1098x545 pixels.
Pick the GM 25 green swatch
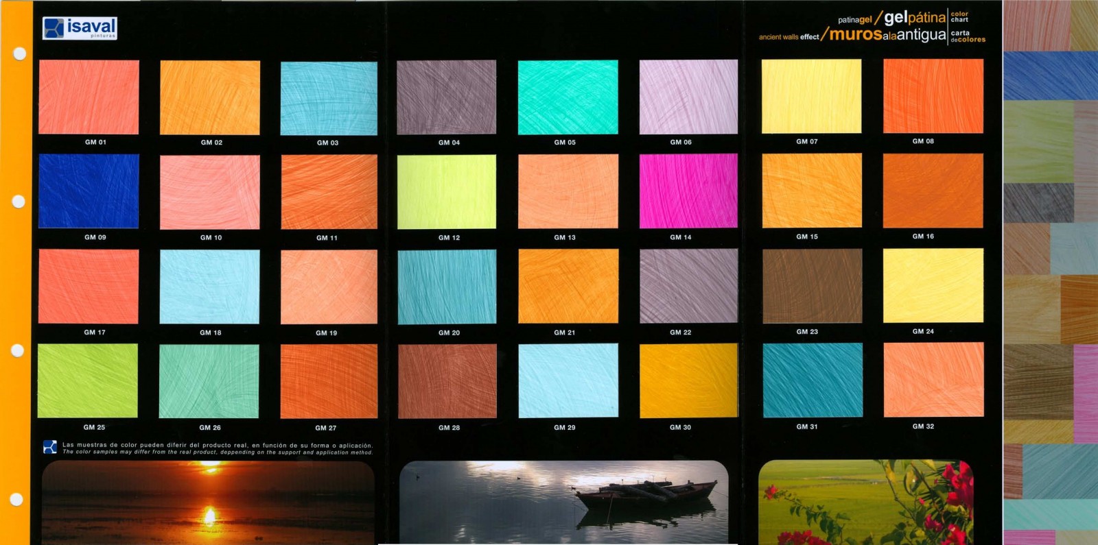pos(88,380)
